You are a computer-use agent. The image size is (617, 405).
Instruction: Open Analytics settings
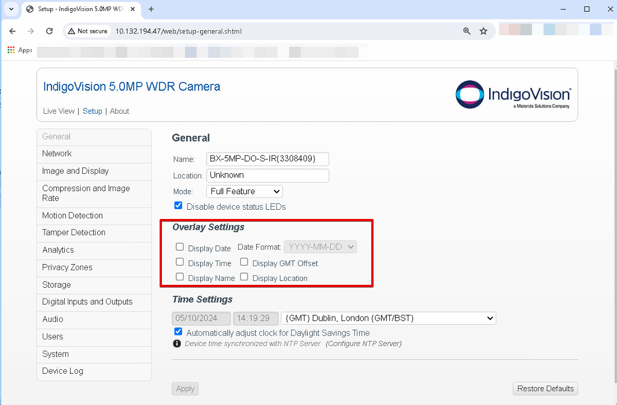click(x=94, y=250)
